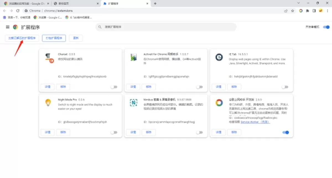Click the 打包扩展程序 pack extension button
332x178 pixels.
(x=54, y=38)
